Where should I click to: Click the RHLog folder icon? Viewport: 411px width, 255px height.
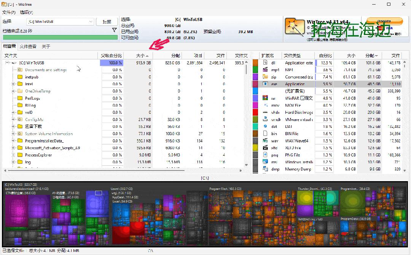coord(20,105)
